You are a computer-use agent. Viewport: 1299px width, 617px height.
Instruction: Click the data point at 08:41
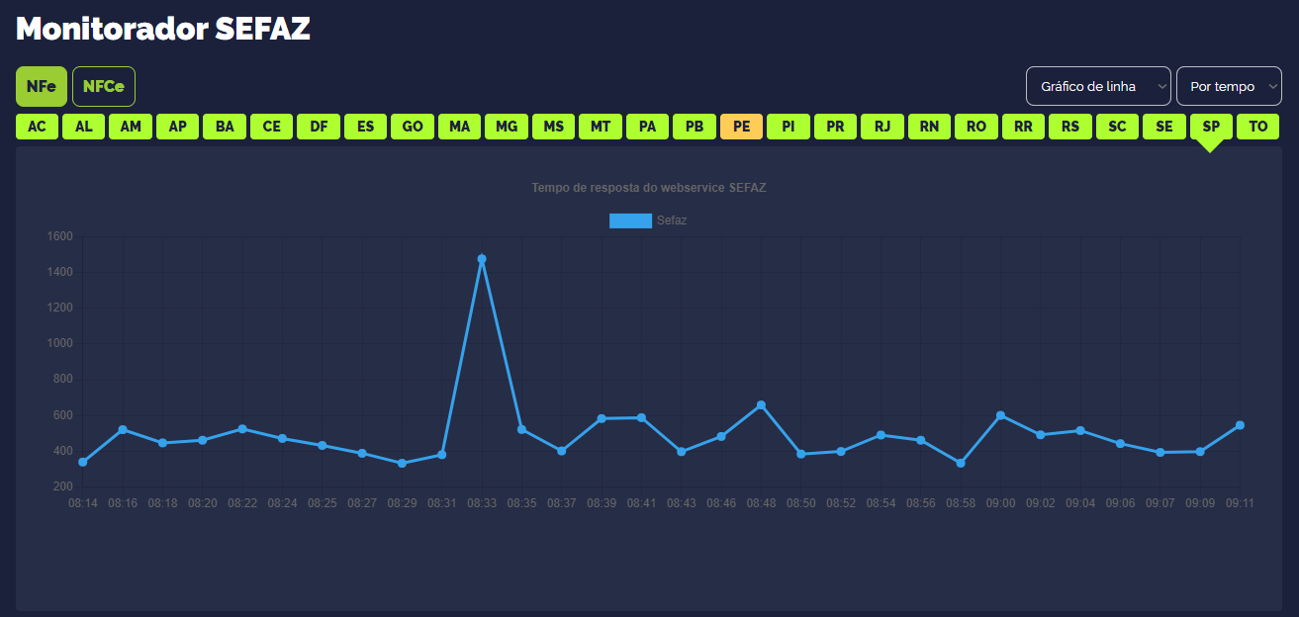[x=641, y=417]
